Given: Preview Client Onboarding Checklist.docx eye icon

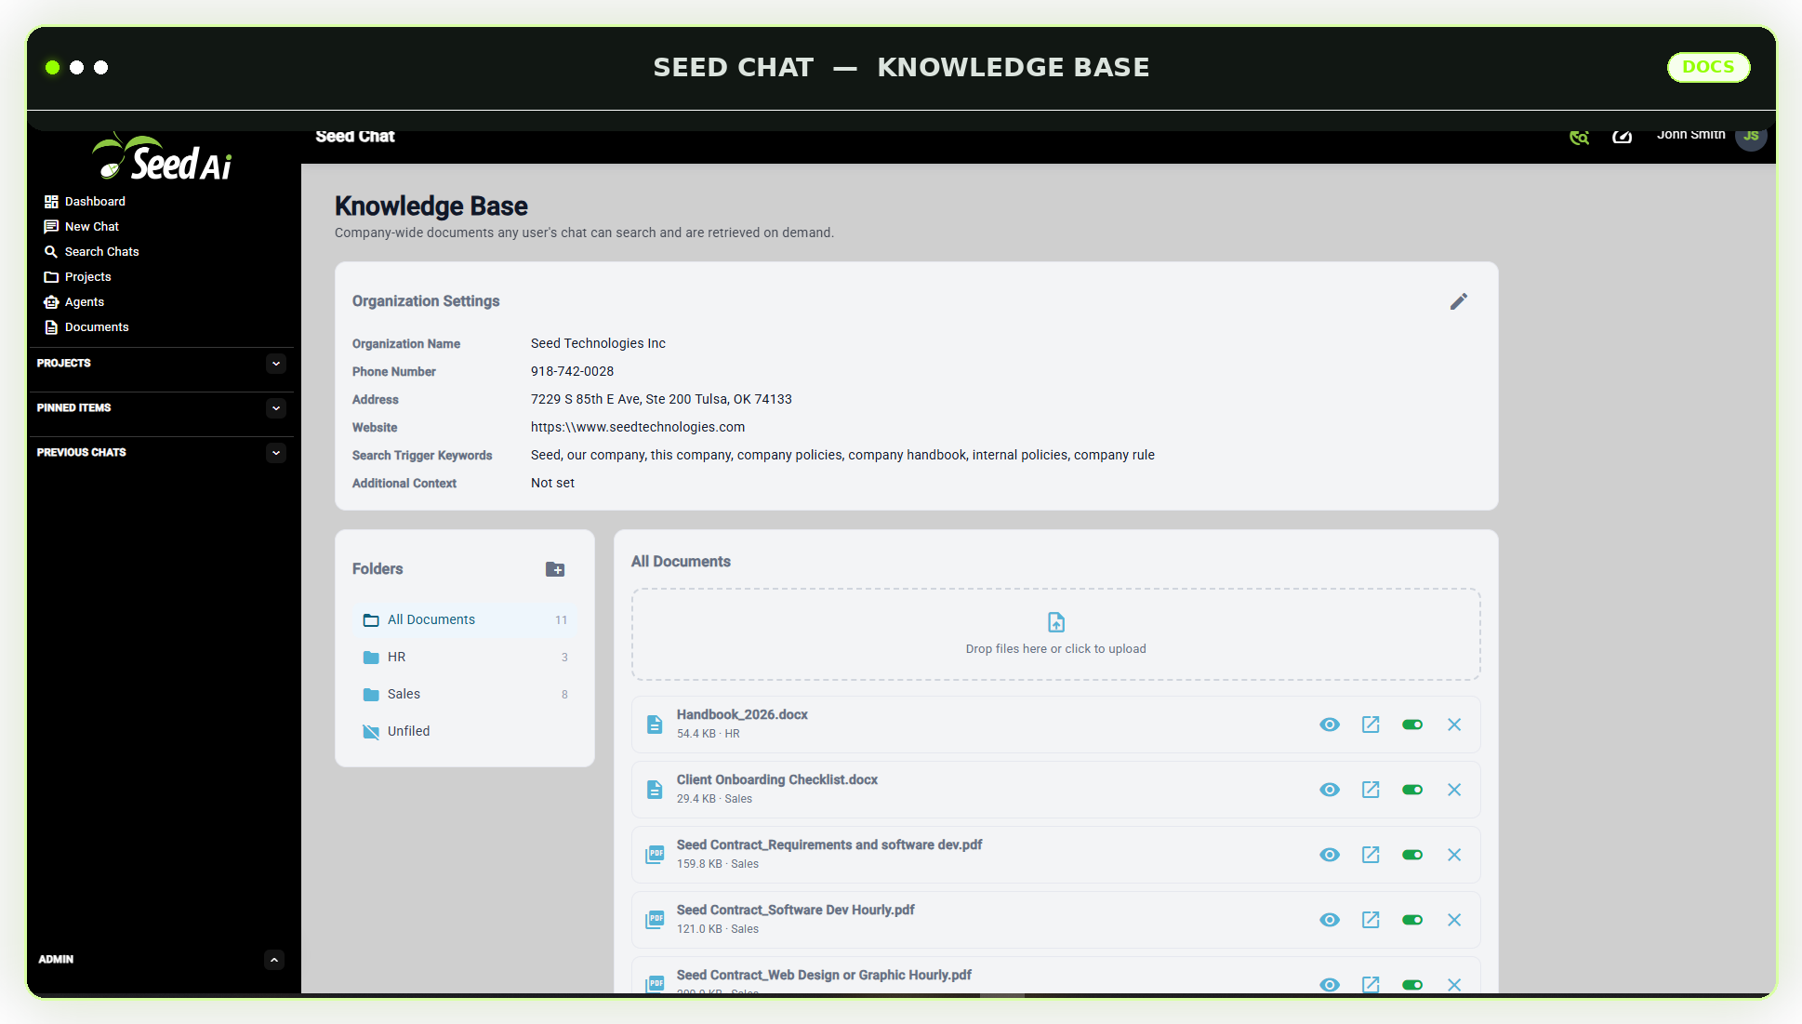Looking at the screenshot, I should [1330, 790].
